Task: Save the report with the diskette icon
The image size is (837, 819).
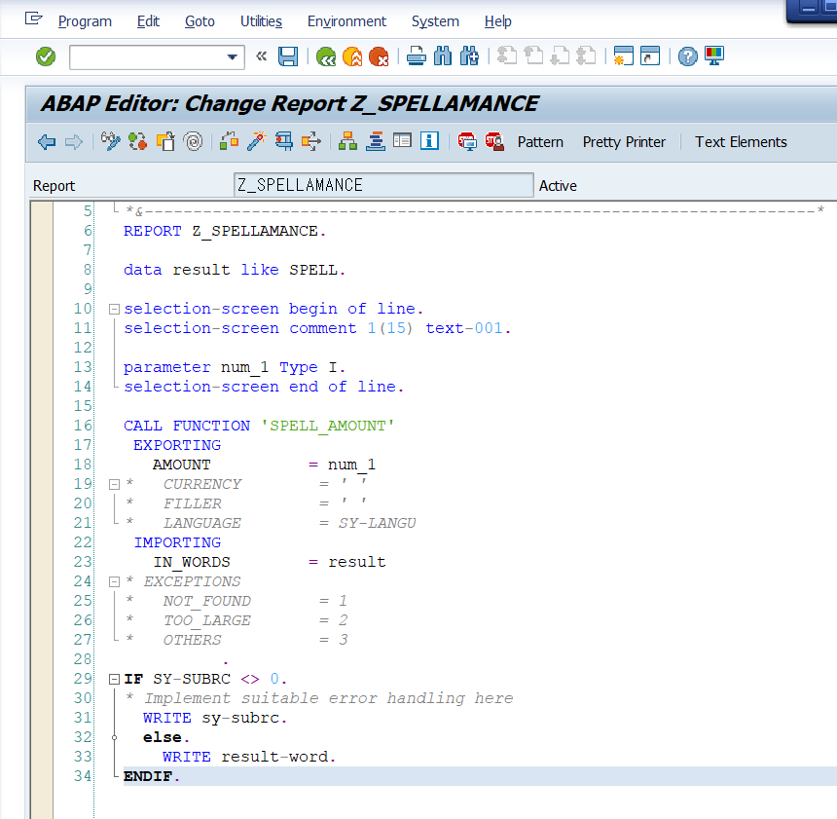Action: click(288, 57)
